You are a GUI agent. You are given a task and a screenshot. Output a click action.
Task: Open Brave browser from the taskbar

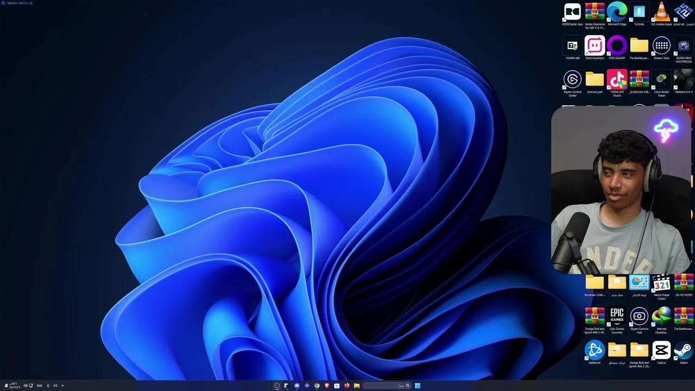(x=327, y=386)
